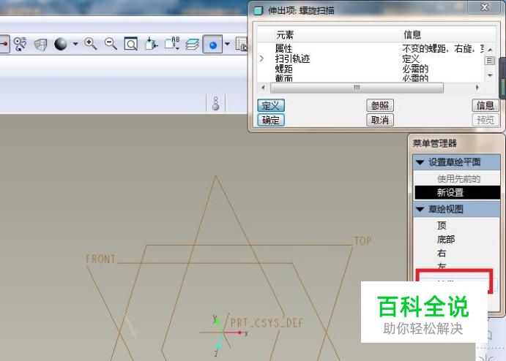The width and height of the screenshot is (506, 361).
Task: Click the greyed 预览 button
Action: [x=485, y=120]
